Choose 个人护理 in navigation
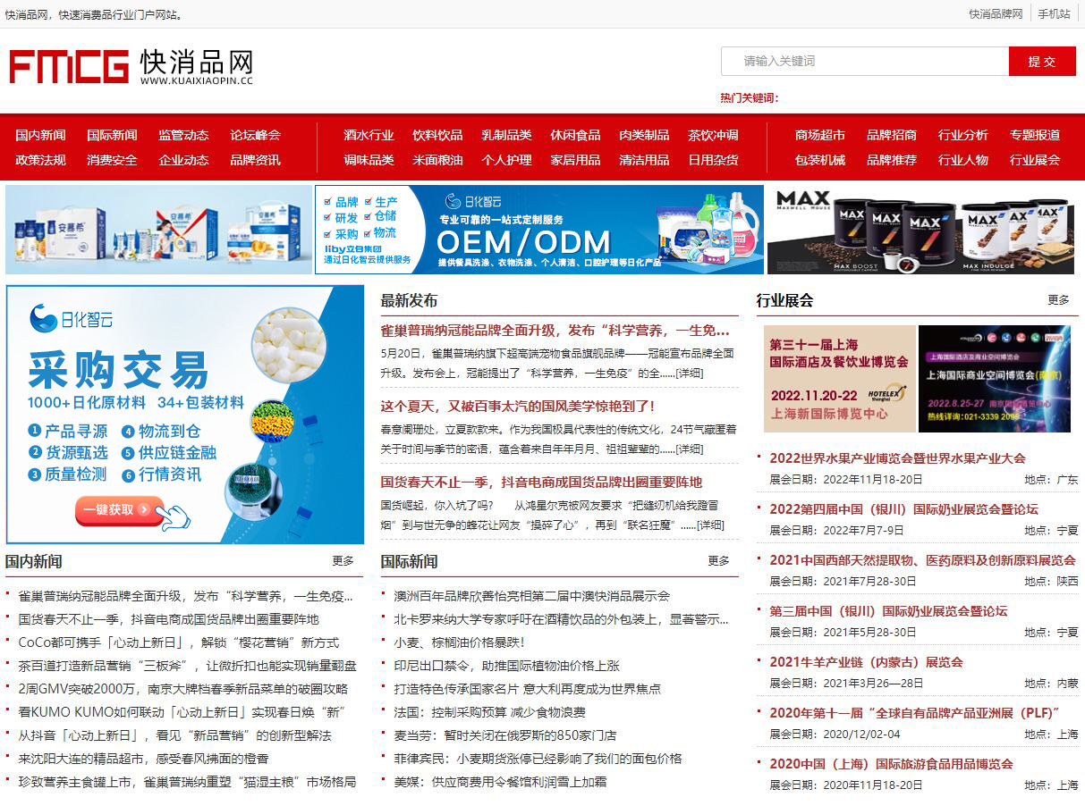This screenshot has height=806, width=1085. tap(506, 160)
